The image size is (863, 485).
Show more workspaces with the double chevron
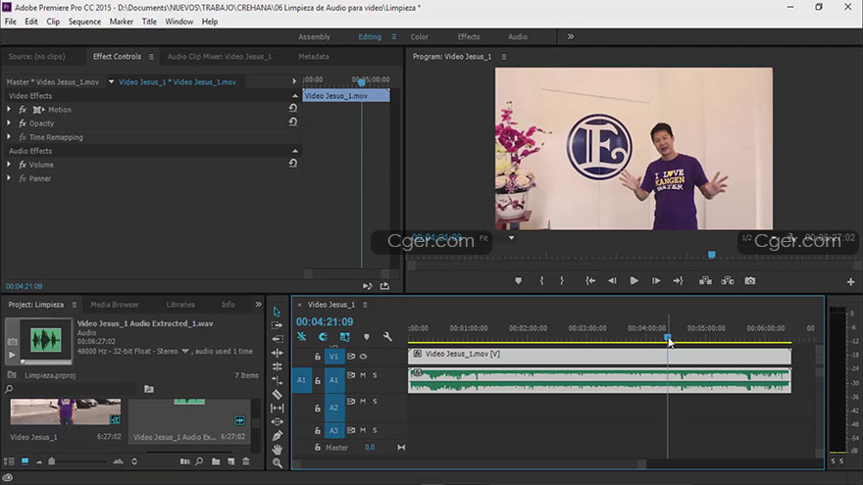click(571, 37)
